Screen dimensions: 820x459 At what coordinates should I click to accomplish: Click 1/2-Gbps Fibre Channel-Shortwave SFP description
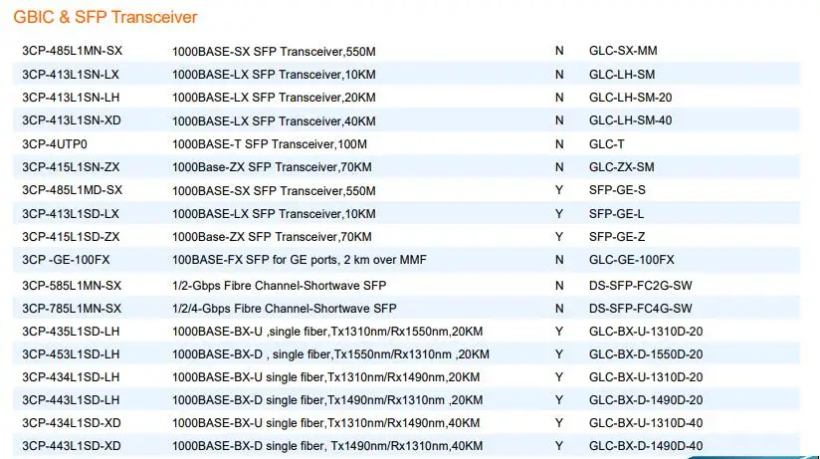point(280,285)
